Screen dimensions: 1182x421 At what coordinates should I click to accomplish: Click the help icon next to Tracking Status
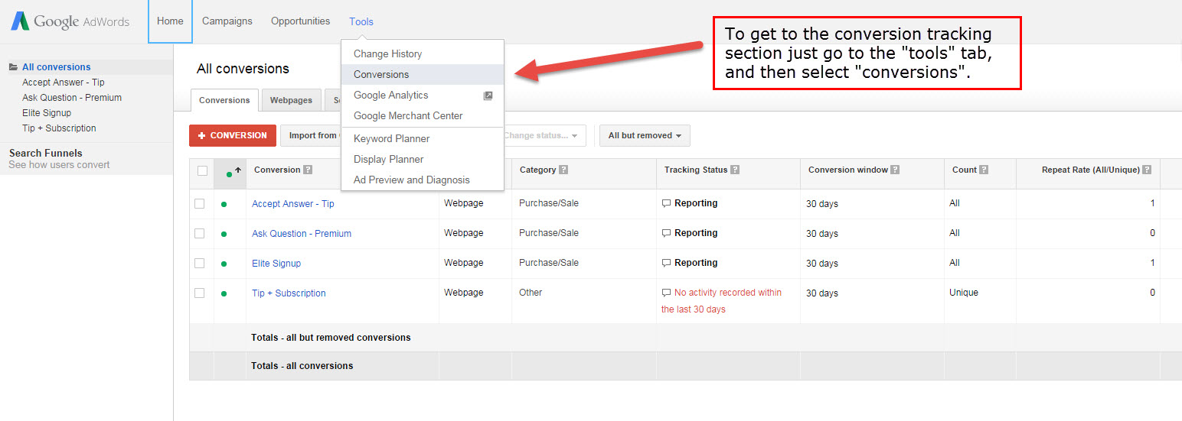735,170
